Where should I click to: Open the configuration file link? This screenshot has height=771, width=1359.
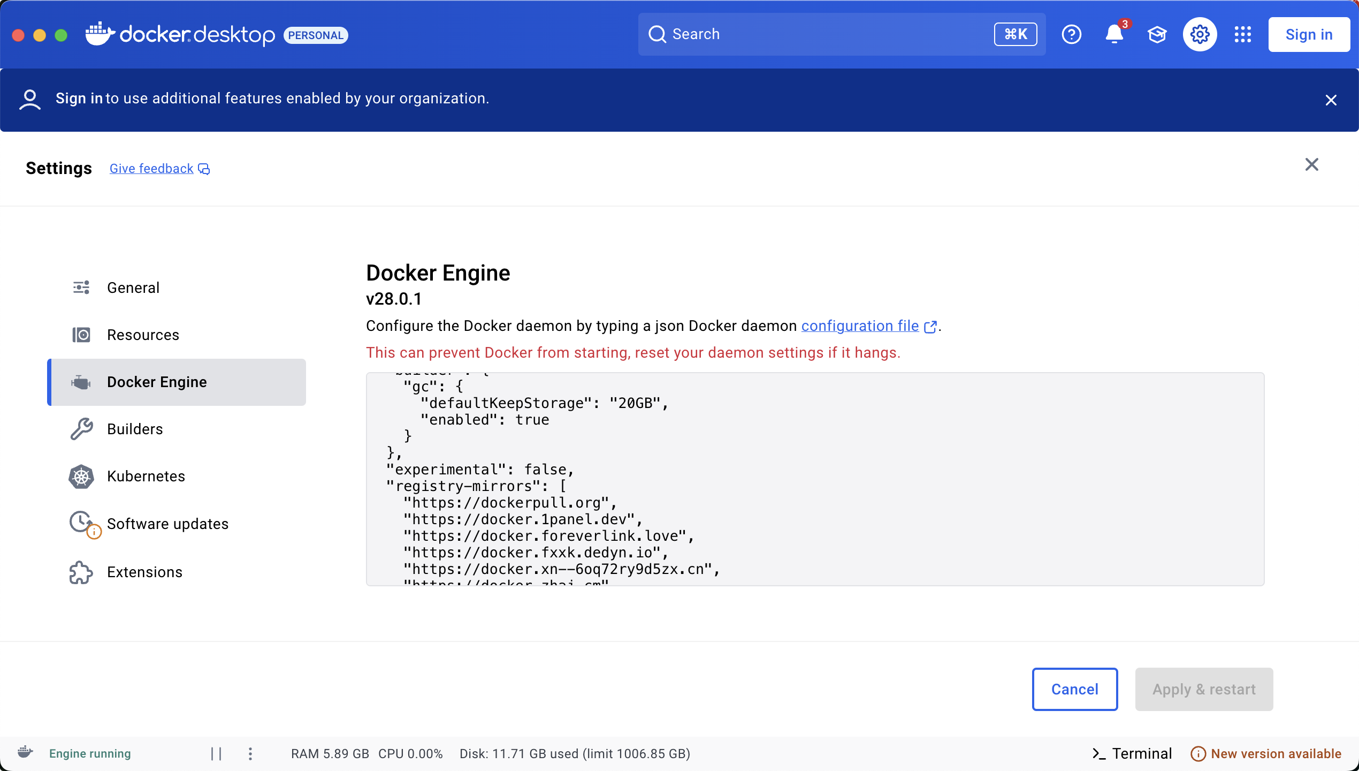[x=860, y=326]
